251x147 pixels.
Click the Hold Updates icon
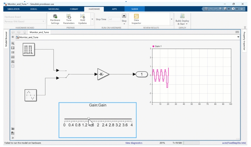click(x=82, y=17)
